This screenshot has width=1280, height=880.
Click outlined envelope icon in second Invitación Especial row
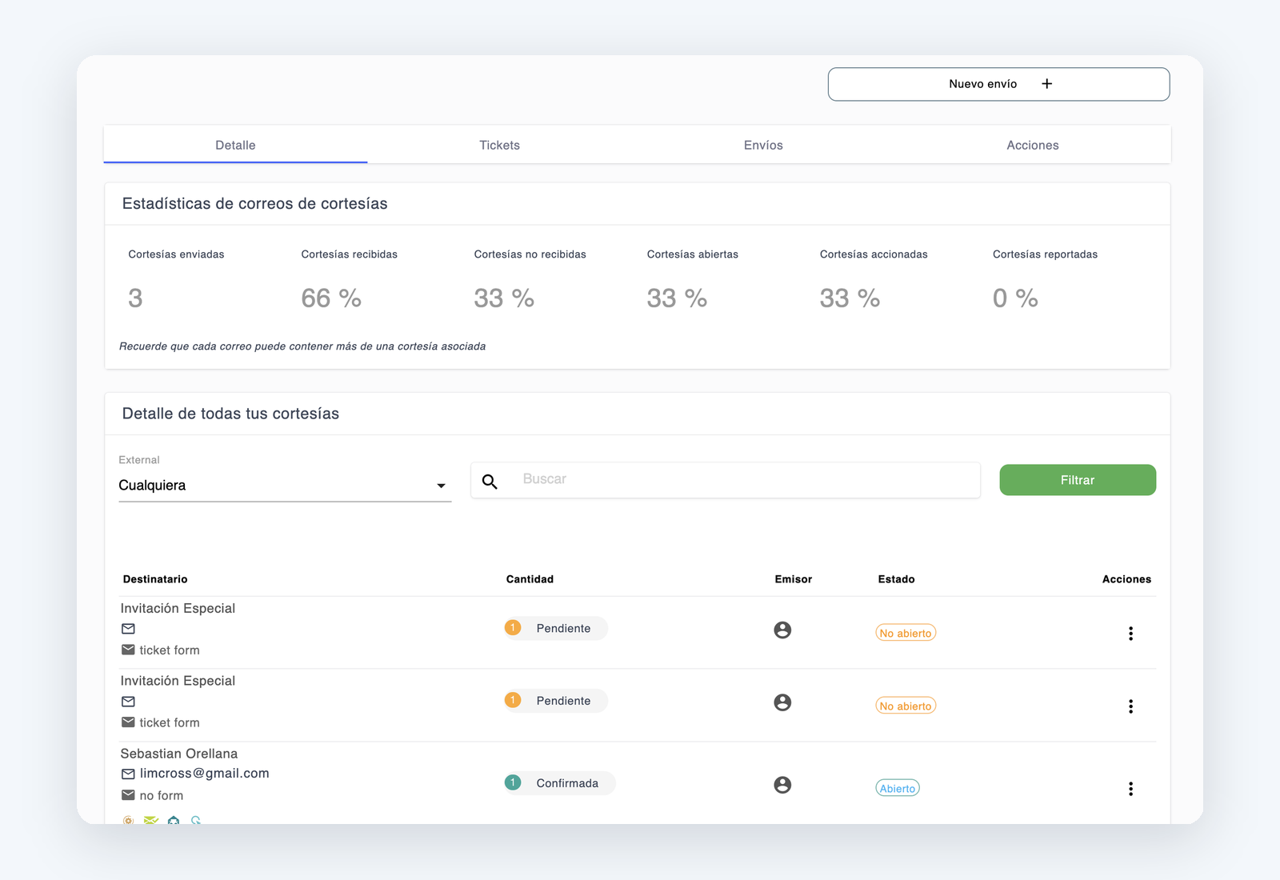coord(128,702)
